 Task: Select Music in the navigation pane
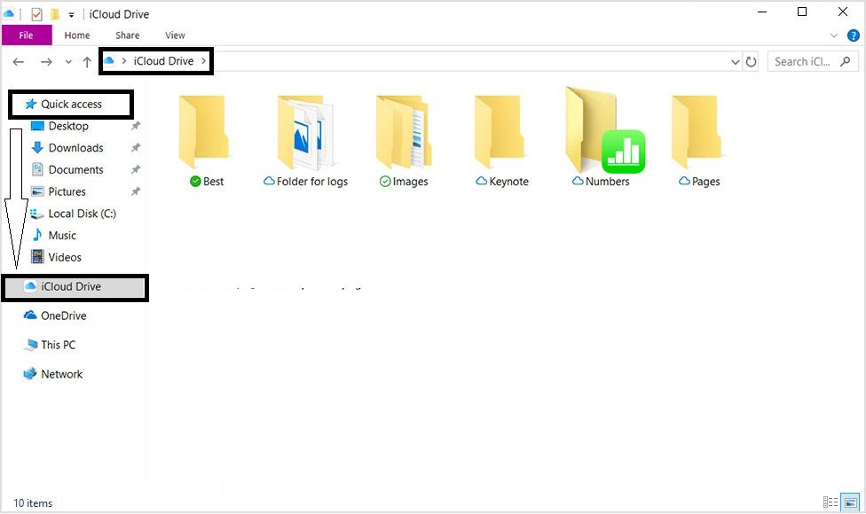point(62,236)
